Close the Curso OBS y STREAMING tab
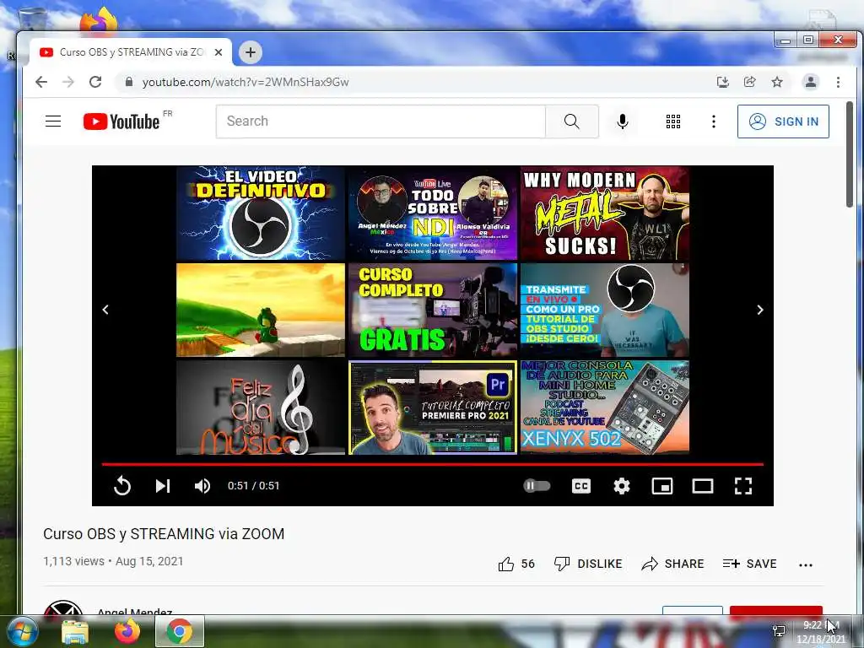The width and height of the screenshot is (864, 648). coord(219,52)
